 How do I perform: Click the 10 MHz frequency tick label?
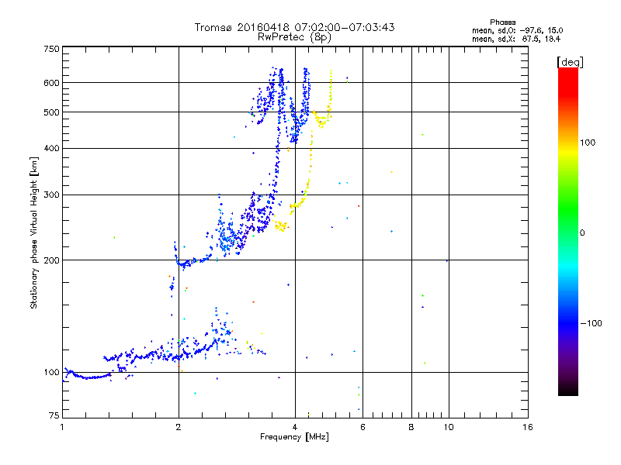449,427
